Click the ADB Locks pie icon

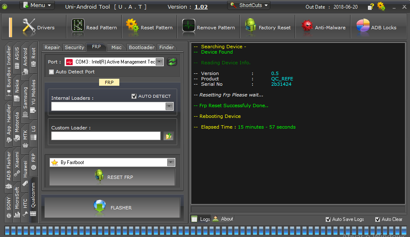coord(363,26)
